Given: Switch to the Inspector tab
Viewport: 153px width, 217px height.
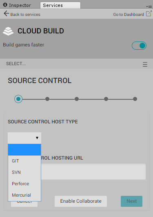Looking at the screenshot, I should (x=20, y=5).
